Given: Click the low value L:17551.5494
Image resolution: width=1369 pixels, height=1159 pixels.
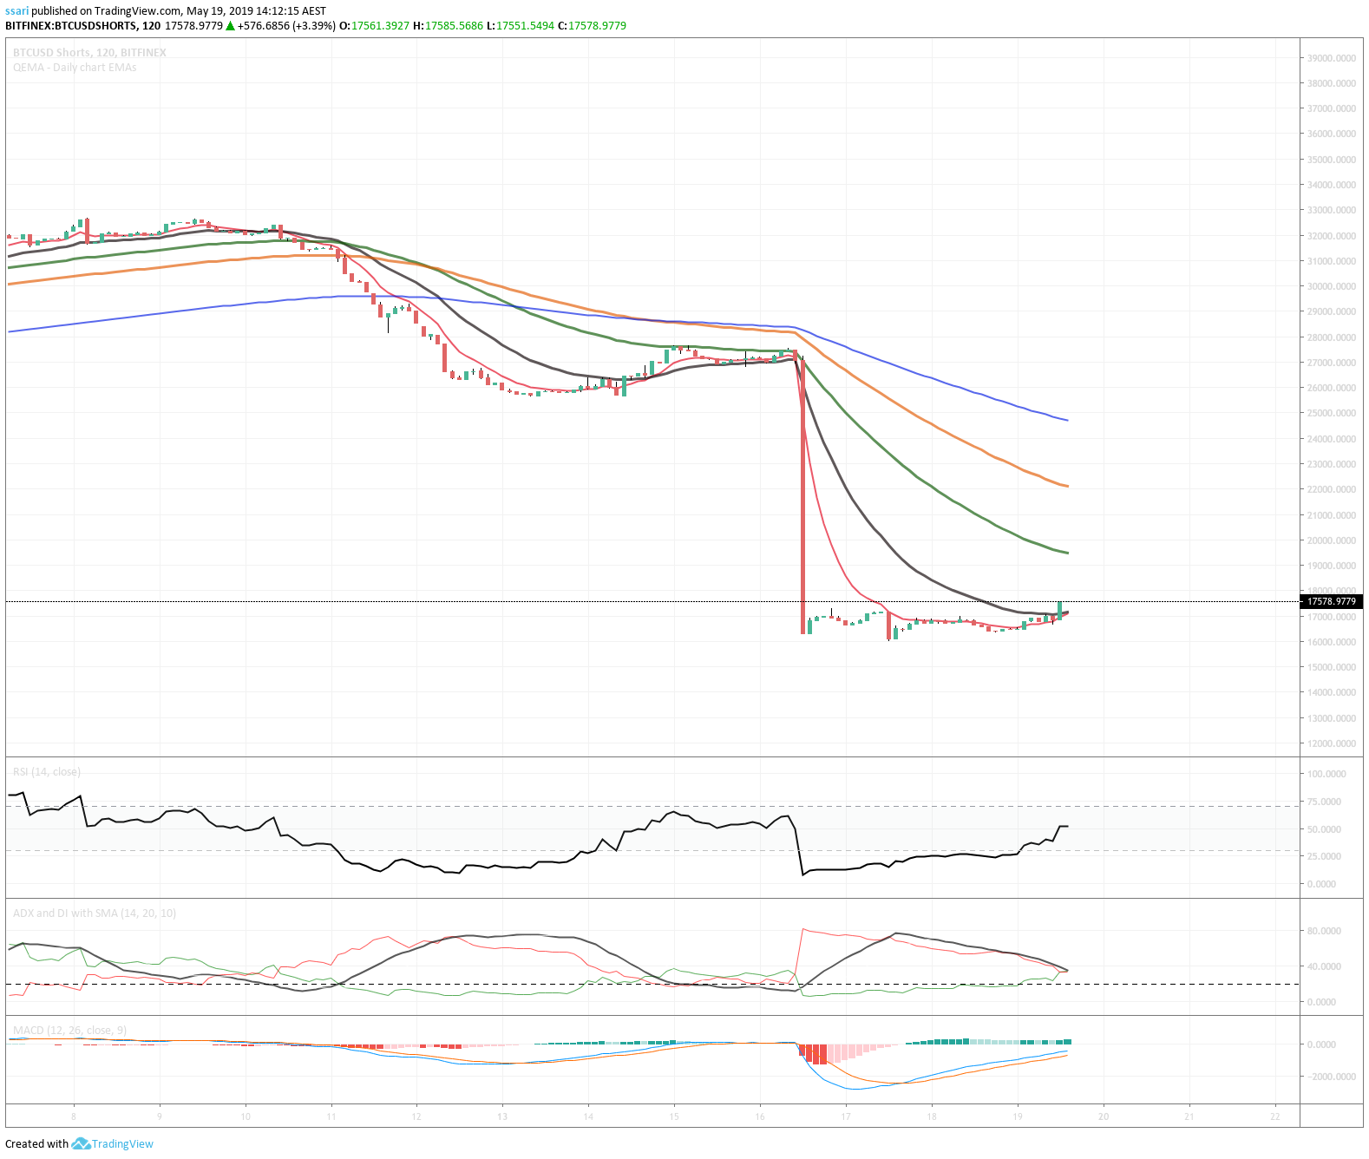Looking at the screenshot, I should (520, 26).
